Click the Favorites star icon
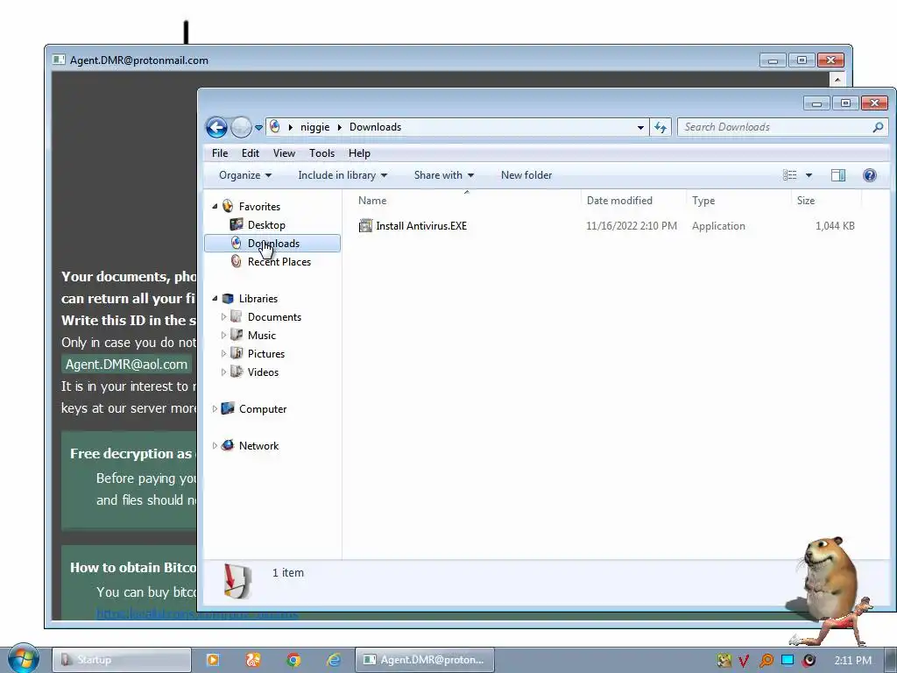897x673 pixels. pyautogui.click(x=228, y=206)
